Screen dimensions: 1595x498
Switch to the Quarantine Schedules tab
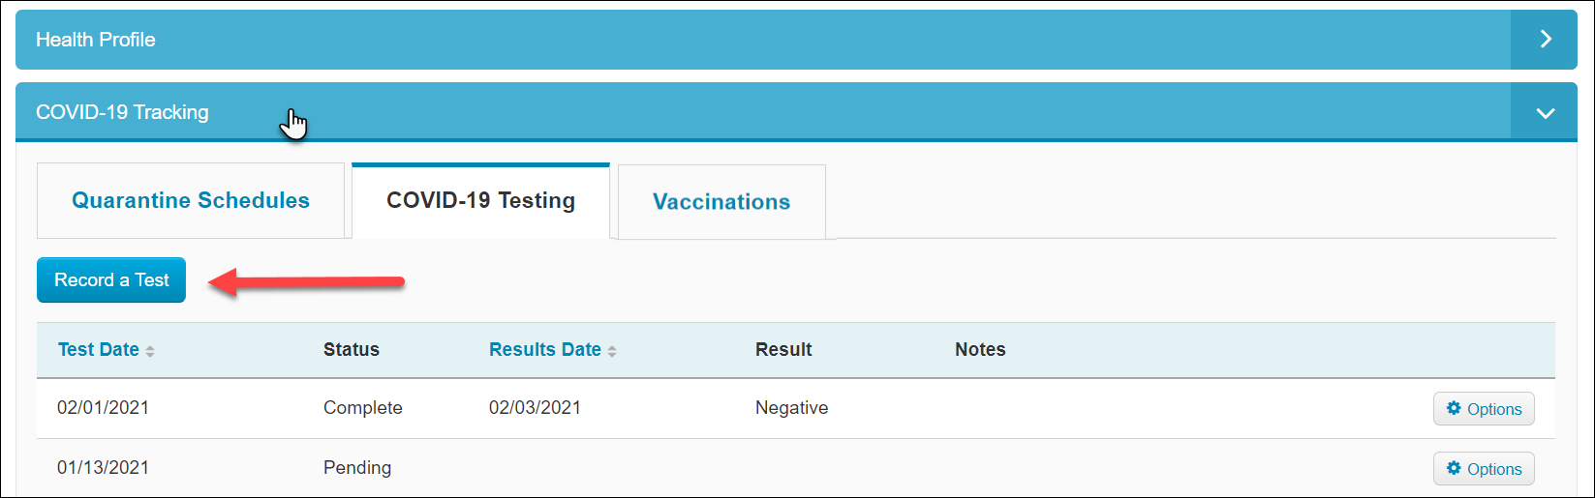(x=191, y=200)
